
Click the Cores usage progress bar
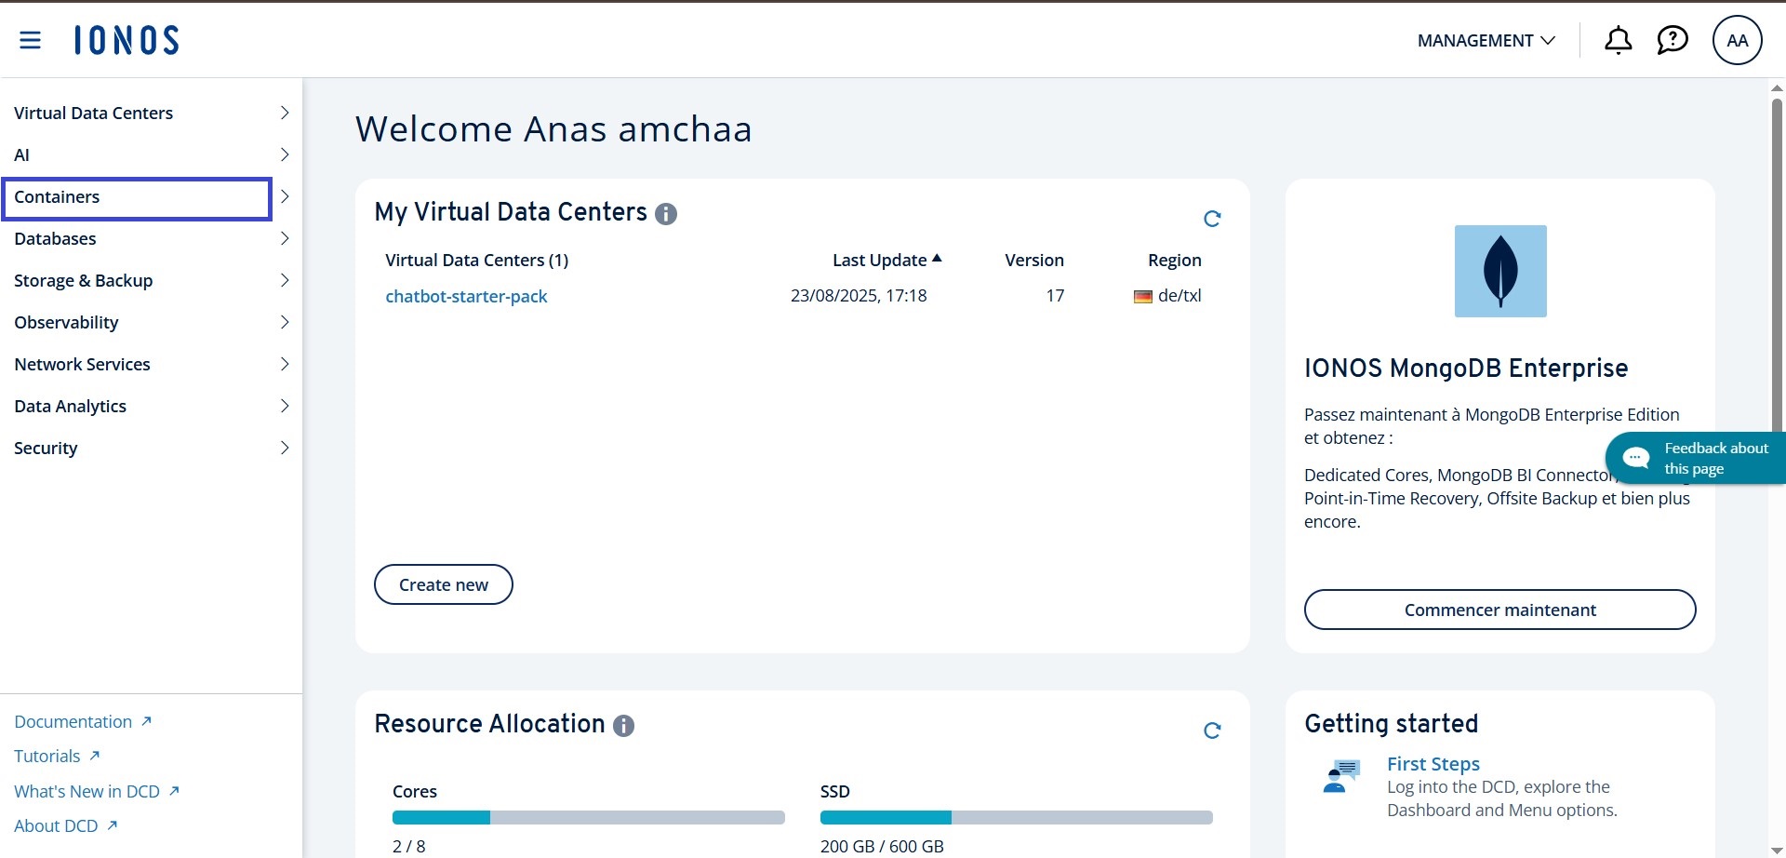point(588,817)
